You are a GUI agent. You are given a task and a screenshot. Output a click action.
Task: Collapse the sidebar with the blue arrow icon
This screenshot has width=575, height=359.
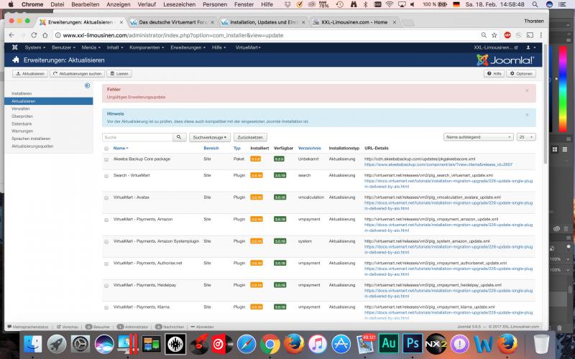pos(87,85)
